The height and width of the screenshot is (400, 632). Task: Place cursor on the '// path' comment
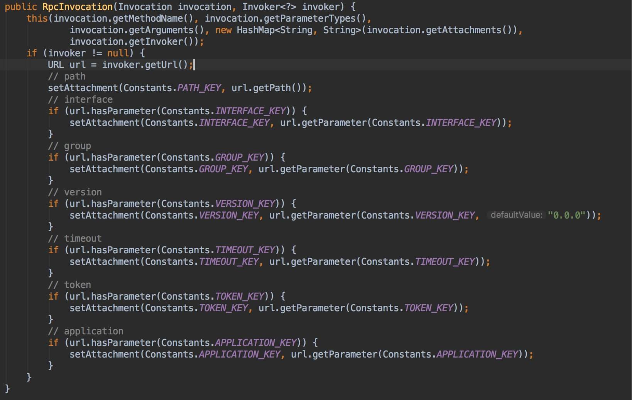pos(67,76)
